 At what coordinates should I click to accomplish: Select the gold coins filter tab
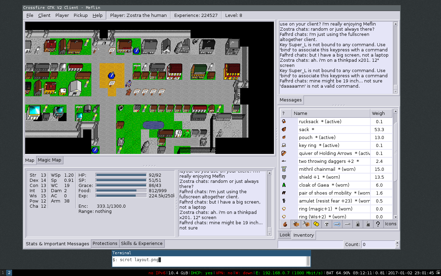tap(316, 224)
